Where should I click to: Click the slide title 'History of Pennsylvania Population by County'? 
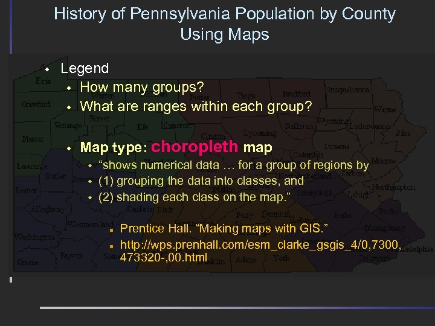pos(225,14)
